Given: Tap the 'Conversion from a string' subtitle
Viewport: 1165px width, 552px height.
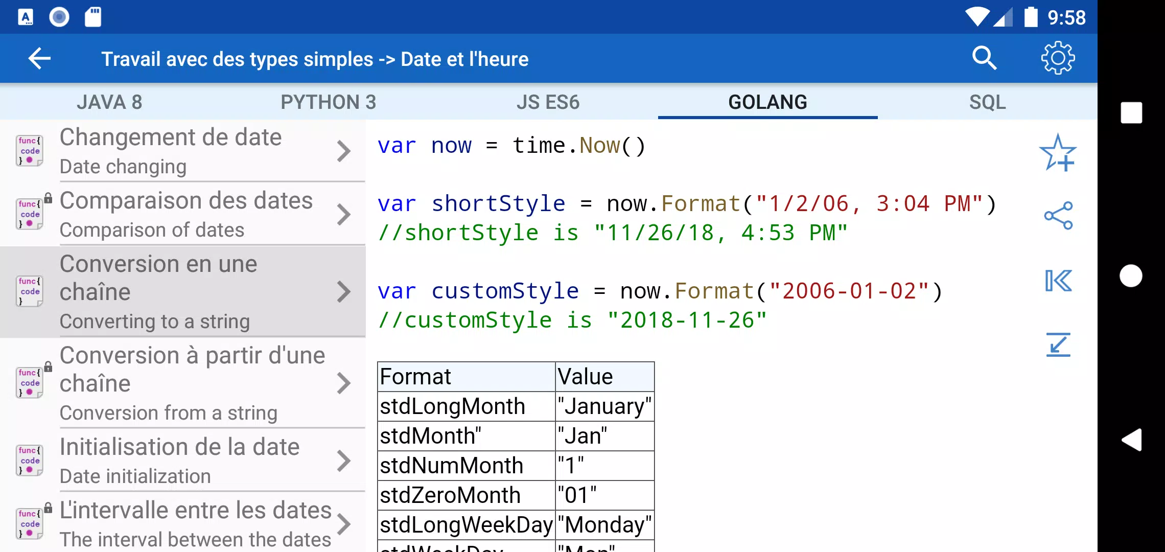Looking at the screenshot, I should coord(169,413).
